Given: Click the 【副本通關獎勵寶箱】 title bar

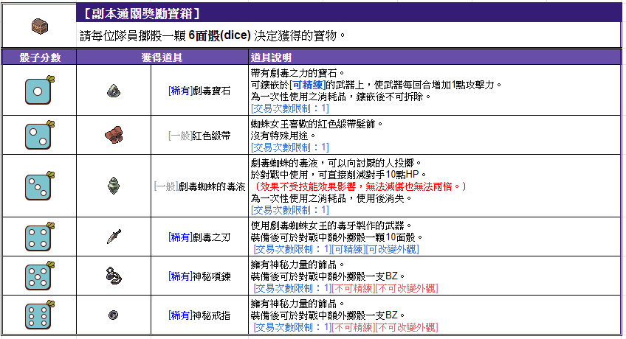Looking at the screenshot, I should coord(348,13).
